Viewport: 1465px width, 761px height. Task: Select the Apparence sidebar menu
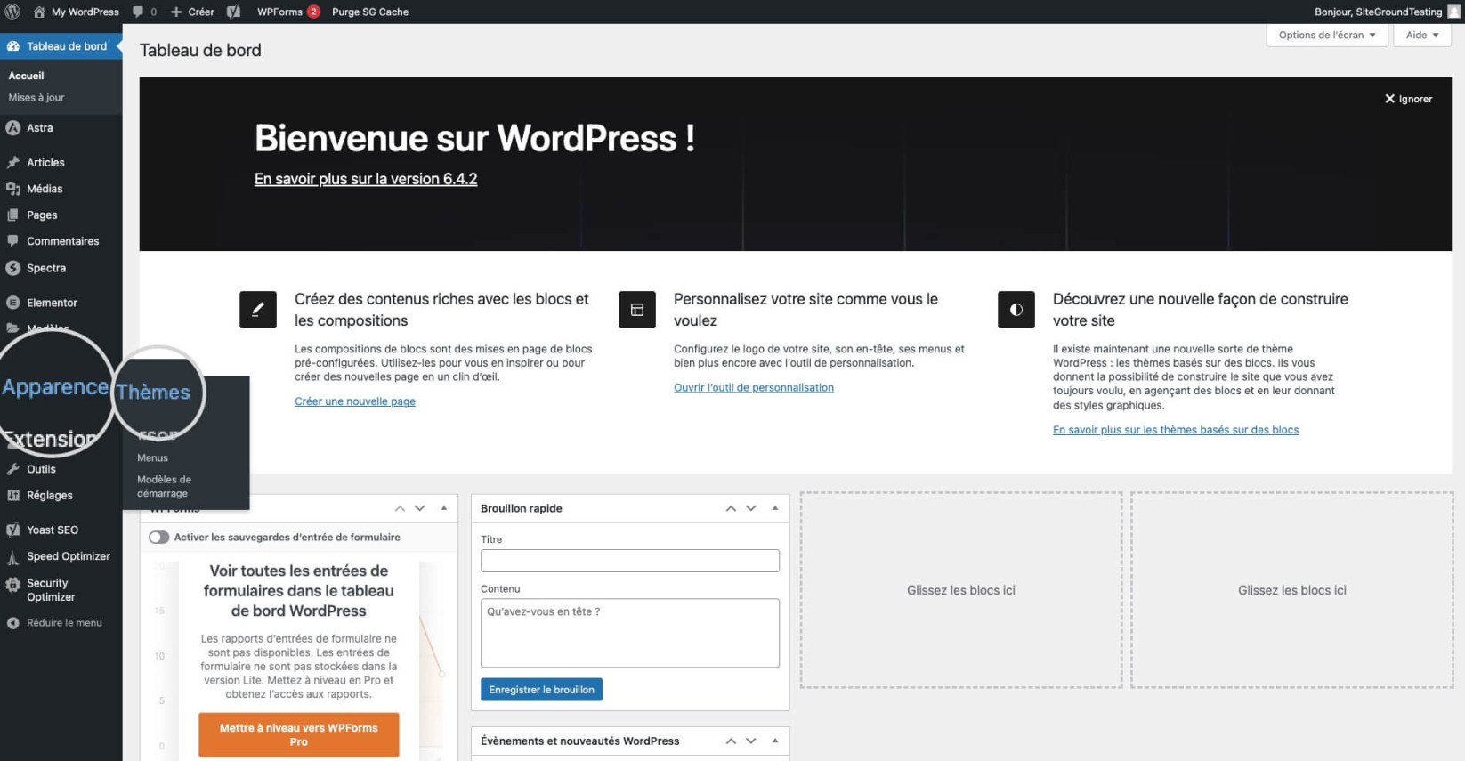click(55, 387)
